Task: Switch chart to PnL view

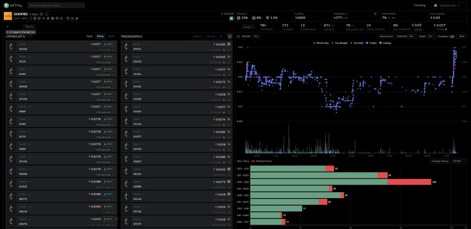Action: (256, 36)
